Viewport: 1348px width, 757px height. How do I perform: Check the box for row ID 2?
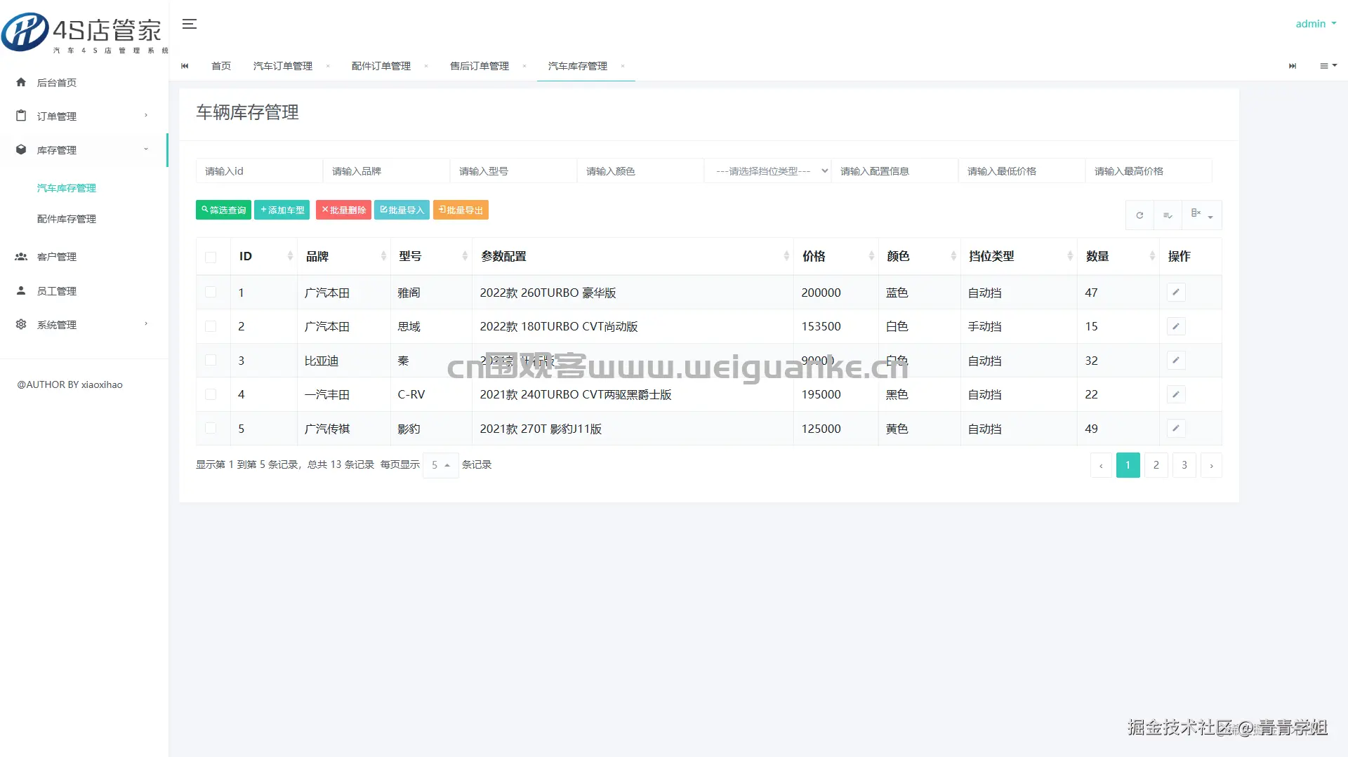pos(211,326)
